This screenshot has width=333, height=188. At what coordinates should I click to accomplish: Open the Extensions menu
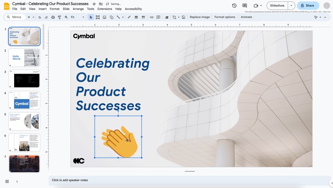[105, 9]
